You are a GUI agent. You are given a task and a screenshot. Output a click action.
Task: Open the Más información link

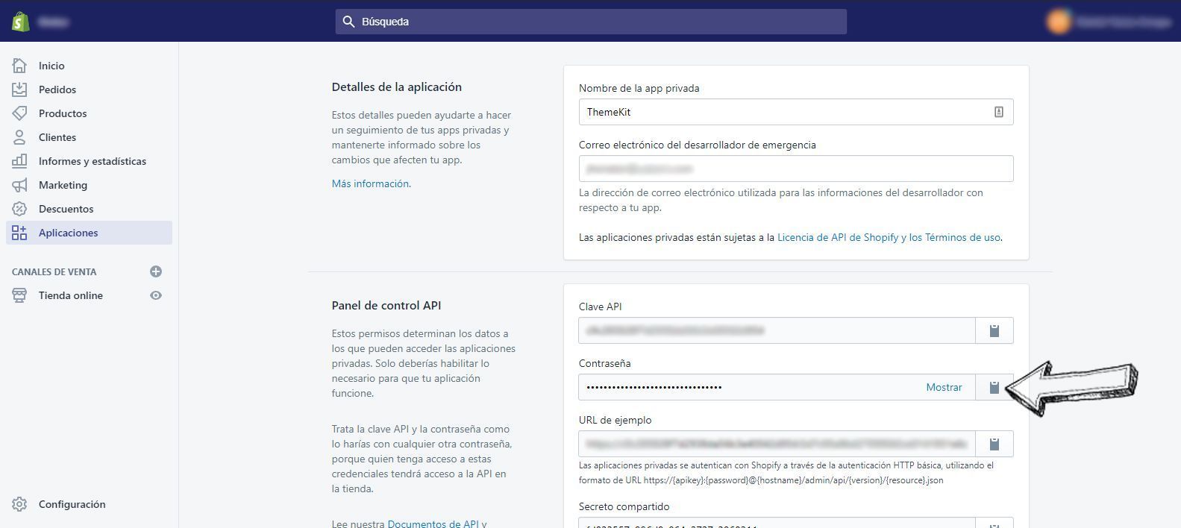coord(370,183)
